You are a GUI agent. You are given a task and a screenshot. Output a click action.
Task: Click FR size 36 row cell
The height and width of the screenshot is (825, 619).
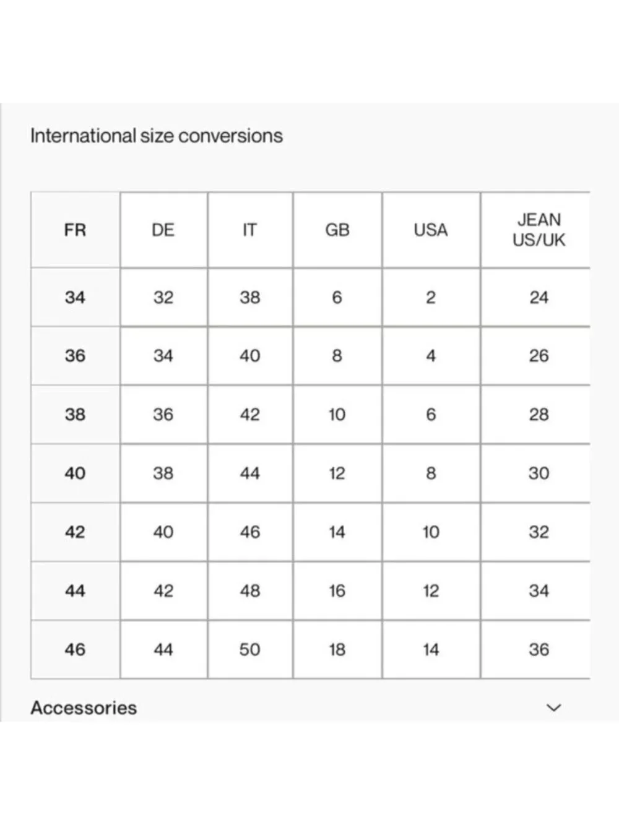[75, 356]
